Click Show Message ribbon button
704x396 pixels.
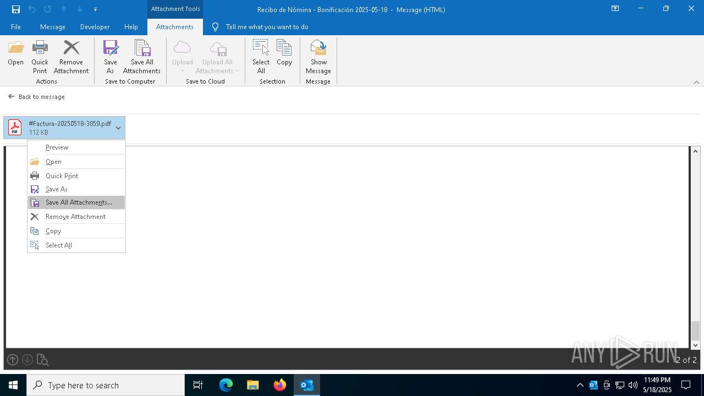(318, 57)
